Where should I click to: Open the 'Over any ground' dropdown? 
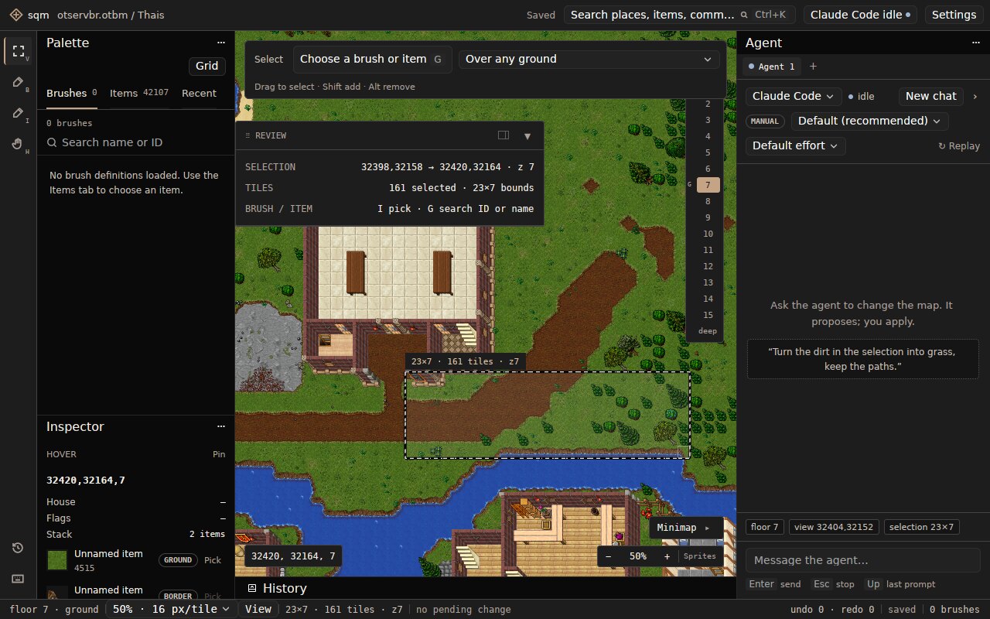[x=589, y=59]
